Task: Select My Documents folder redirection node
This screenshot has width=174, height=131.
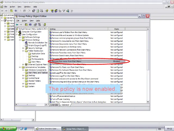Action: click(x=38, y=59)
